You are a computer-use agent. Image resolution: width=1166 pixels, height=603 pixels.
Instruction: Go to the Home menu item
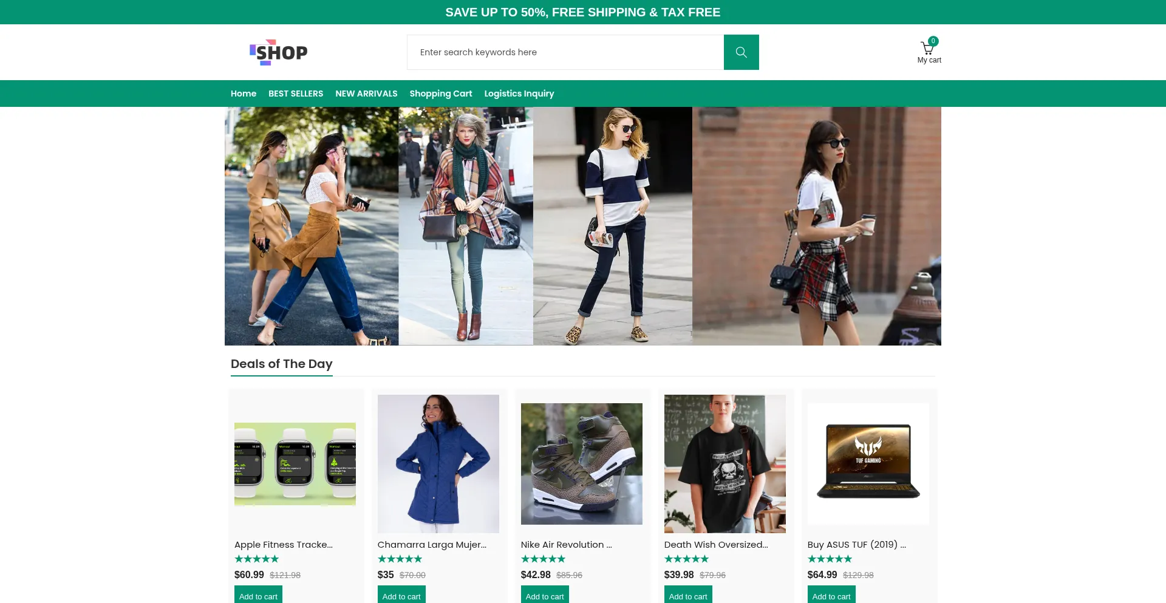(243, 94)
